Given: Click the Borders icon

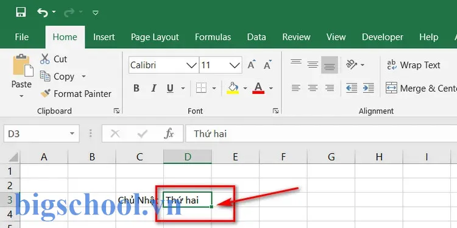Looking at the screenshot, I should [x=202, y=88].
